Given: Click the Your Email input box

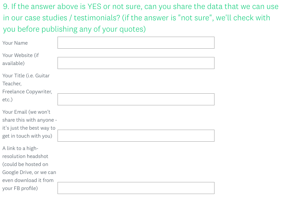Looking at the screenshot, I should tap(136, 136).
